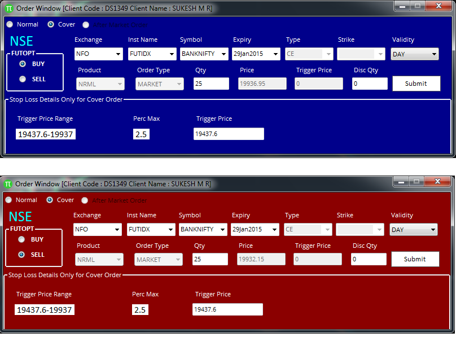The height and width of the screenshot is (337, 456).
Task: Click the Qty field in the blue window
Action: coord(211,84)
